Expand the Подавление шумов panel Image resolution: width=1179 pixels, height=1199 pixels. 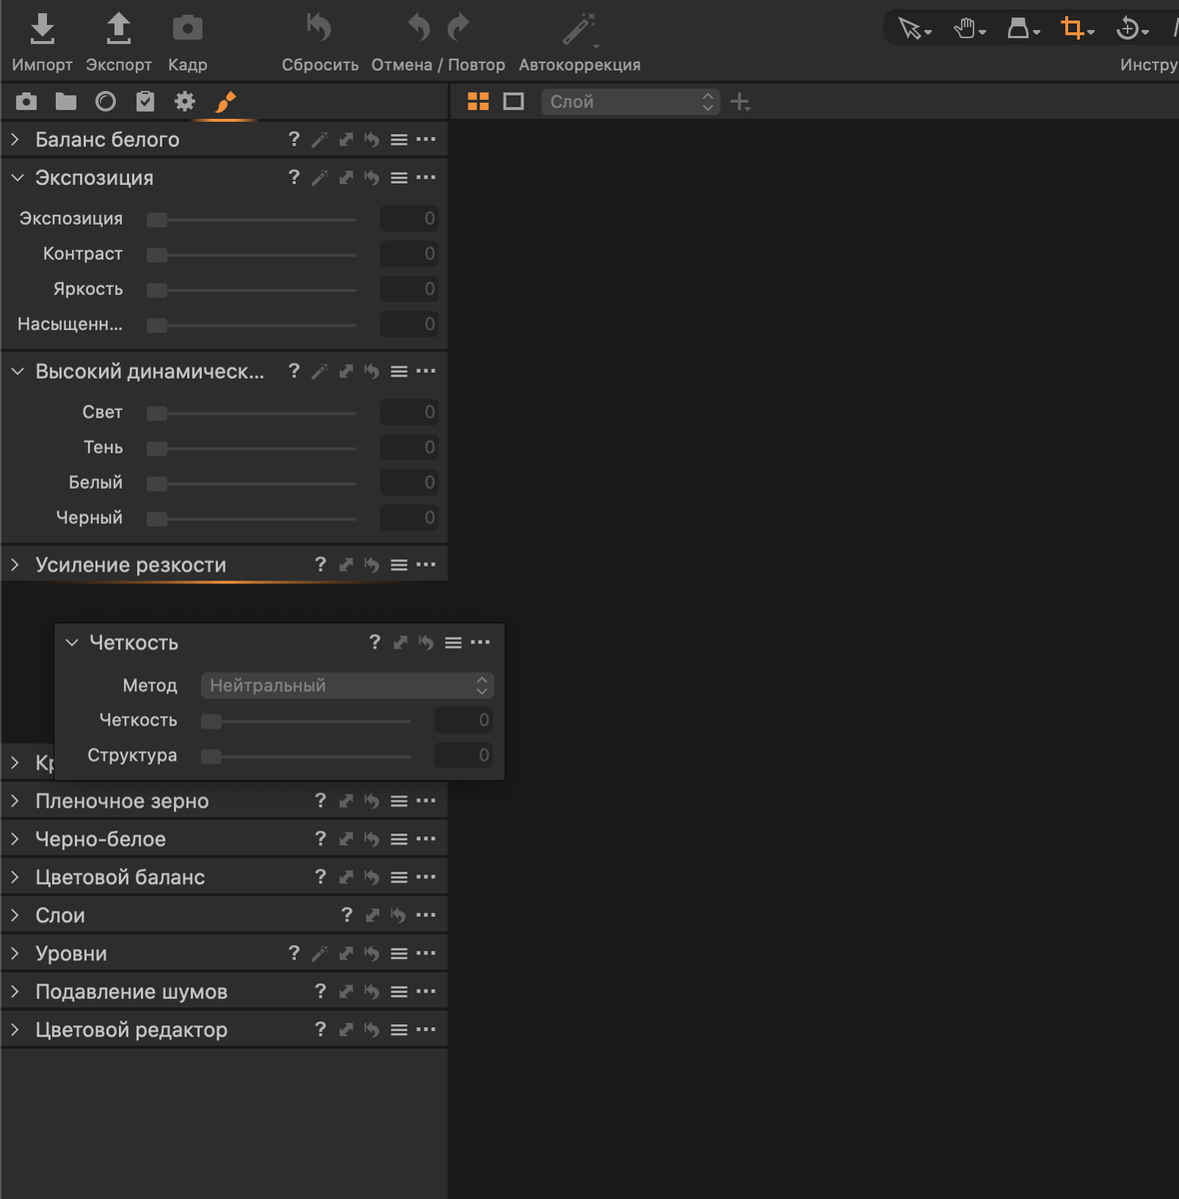coord(15,991)
